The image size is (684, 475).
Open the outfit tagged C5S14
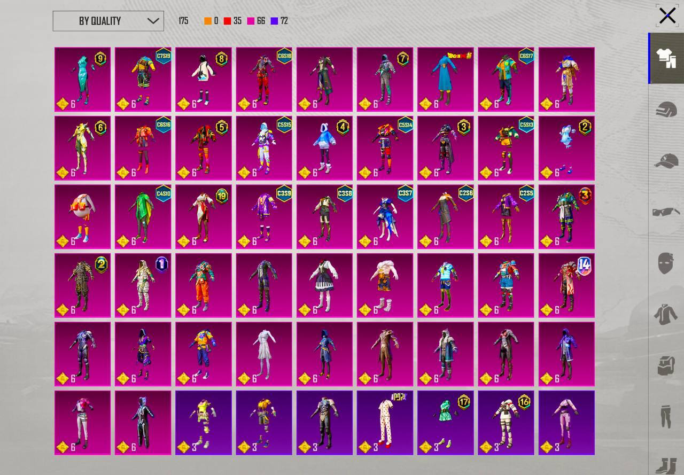pos(385,148)
